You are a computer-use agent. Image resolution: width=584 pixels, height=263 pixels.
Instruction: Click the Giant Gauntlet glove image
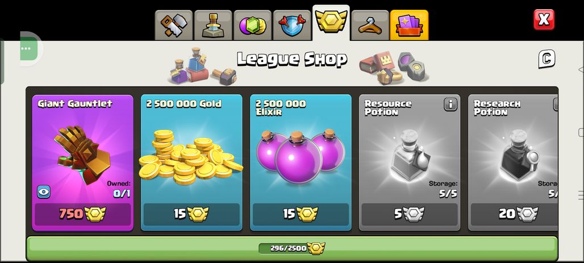pos(83,154)
